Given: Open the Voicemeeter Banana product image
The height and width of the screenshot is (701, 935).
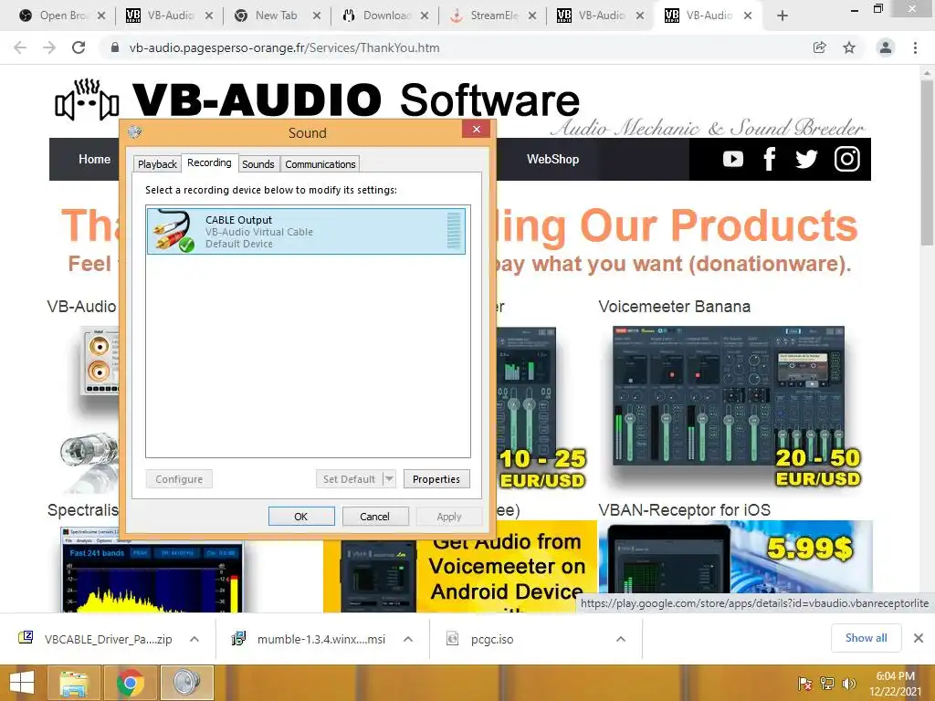Looking at the screenshot, I should [x=729, y=395].
